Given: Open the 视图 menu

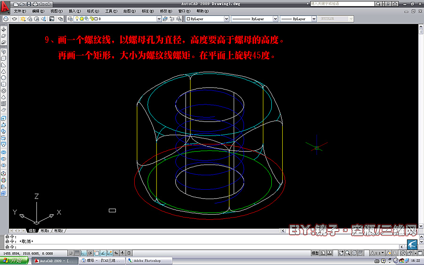Looking at the screenshot, I should pyautogui.click(x=56, y=11).
